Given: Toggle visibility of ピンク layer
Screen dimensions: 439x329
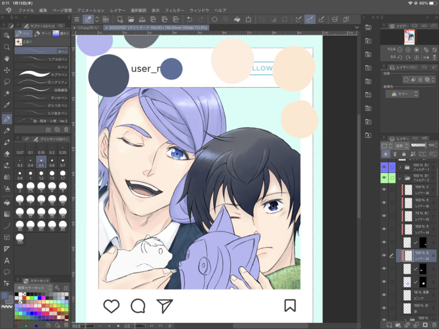Looking at the screenshot, I should pos(384,295).
